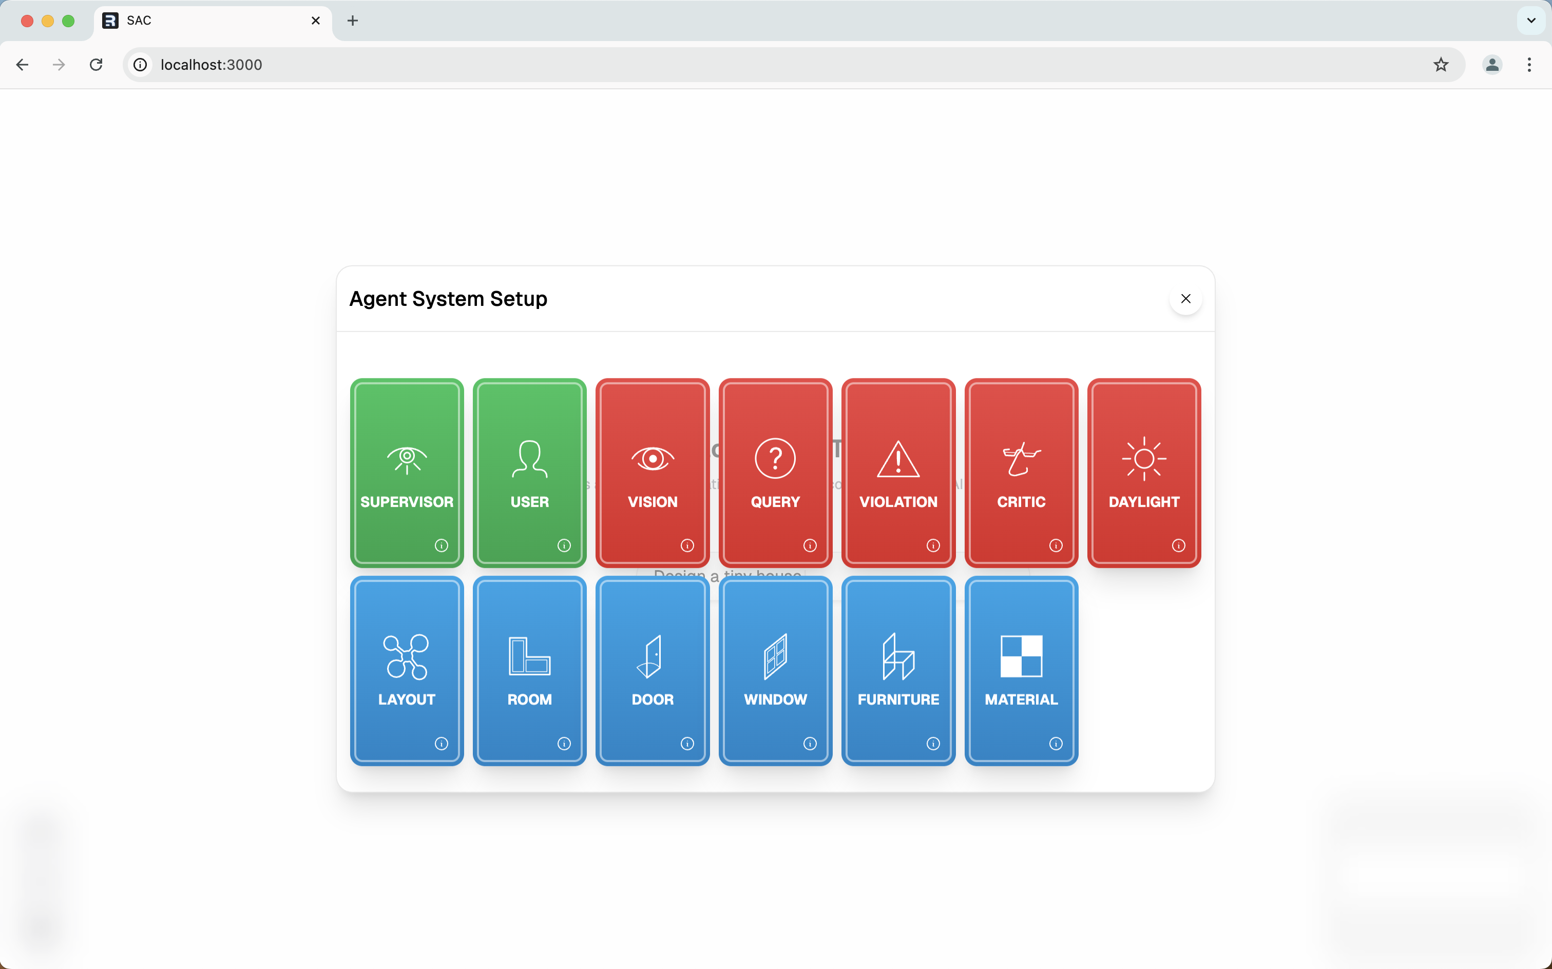Click the Furniture chair icon

[897, 656]
